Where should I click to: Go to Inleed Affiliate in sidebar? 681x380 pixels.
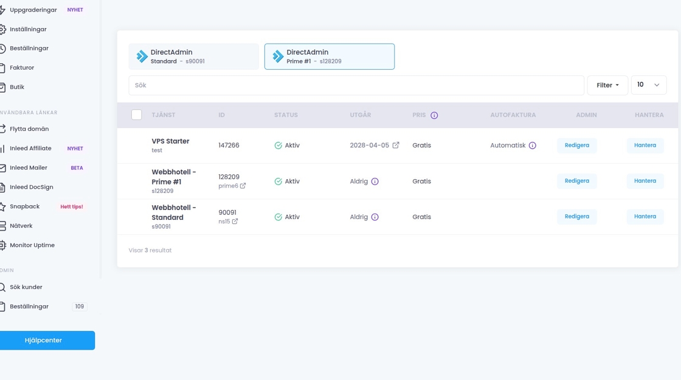click(x=30, y=148)
